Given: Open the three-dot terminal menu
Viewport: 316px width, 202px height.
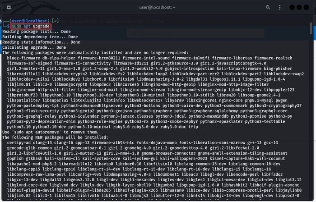Looking at the screenshot, I should pos(279,8).
